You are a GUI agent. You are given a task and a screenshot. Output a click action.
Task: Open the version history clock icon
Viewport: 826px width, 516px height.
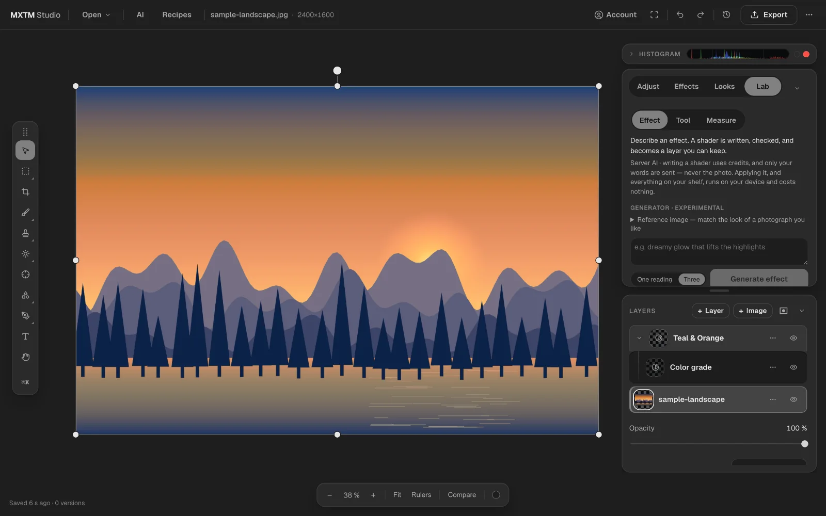point(726,15)
